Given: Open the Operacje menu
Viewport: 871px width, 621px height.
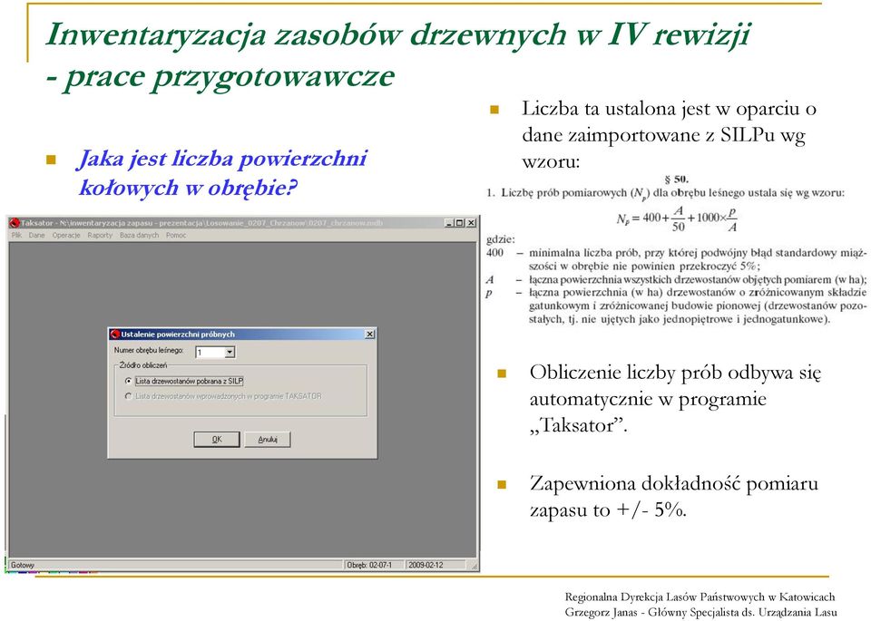Looking at the screenshot, I should point(66,236).
